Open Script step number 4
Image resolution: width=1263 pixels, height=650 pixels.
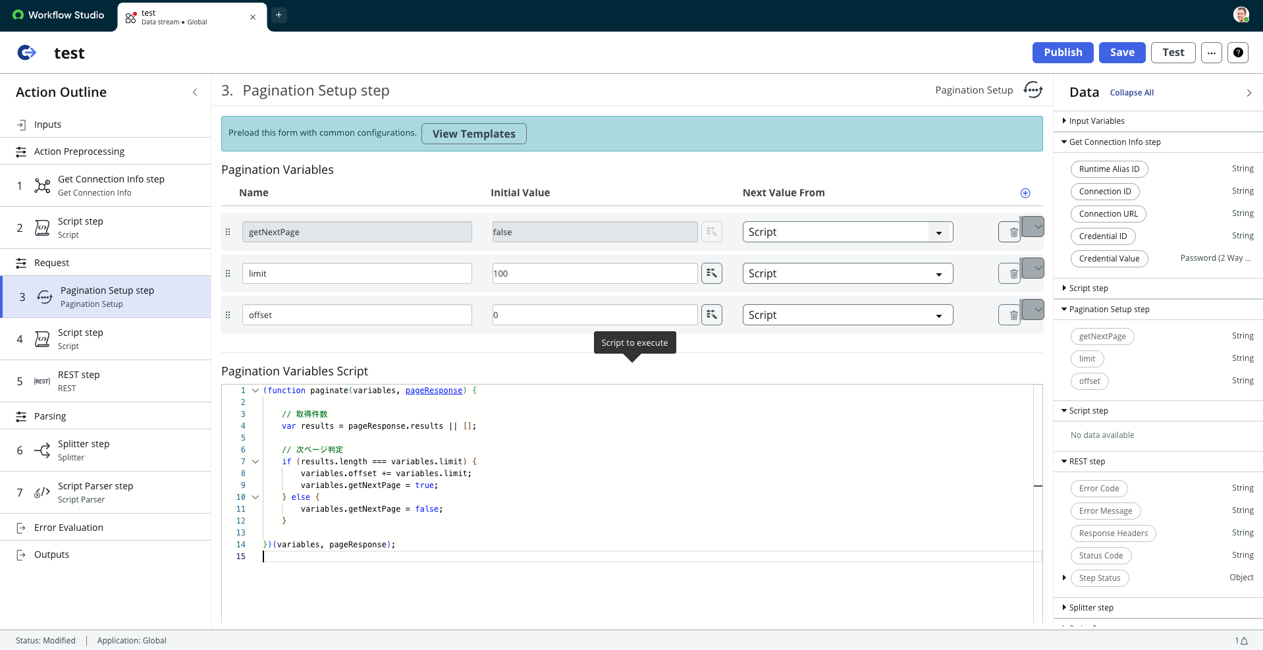pyautogui.click(x=105, y=339)
